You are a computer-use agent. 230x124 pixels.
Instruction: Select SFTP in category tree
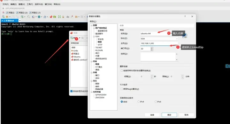[x=100, y=45]
